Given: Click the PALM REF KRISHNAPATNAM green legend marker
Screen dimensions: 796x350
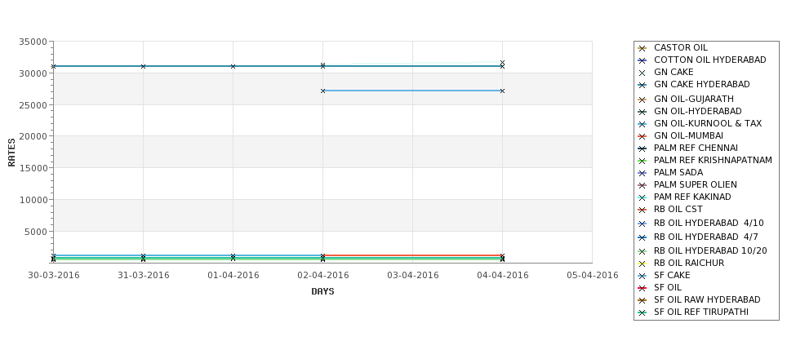Looking at the screenshot, I should 643,161.
